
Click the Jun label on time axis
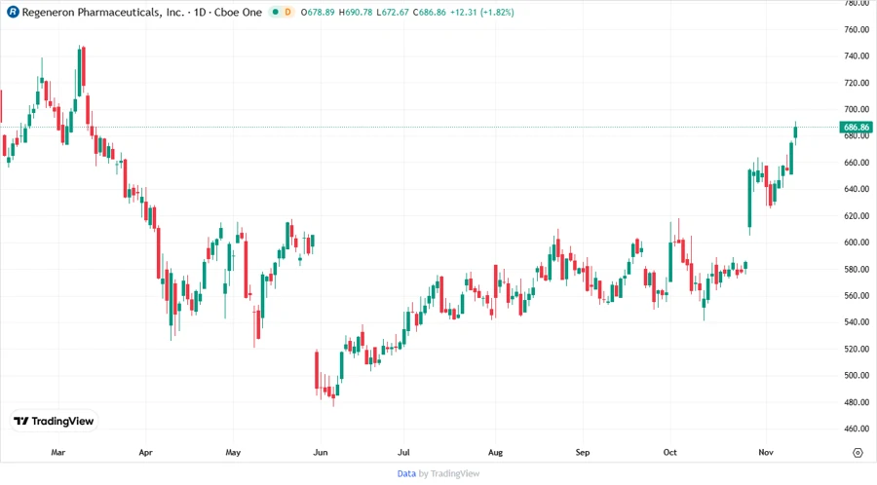(321, 452)
